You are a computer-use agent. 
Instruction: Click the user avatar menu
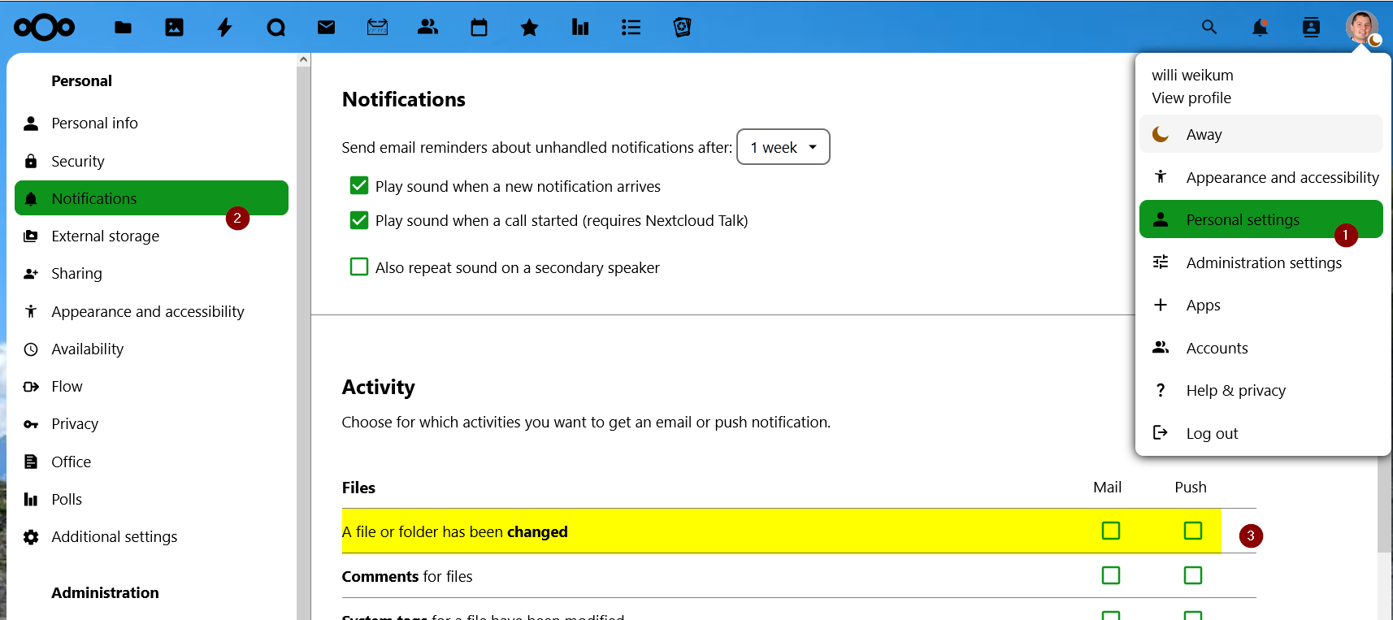[1361, 27]
